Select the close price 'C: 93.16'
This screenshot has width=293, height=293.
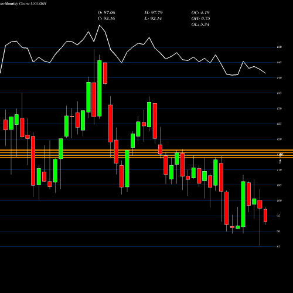point(106,19)
